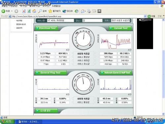
Task: Open the 경로추적 sidebar link
Action: [19, 28]
